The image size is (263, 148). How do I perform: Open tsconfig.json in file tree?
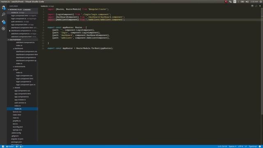coord(18,127)
